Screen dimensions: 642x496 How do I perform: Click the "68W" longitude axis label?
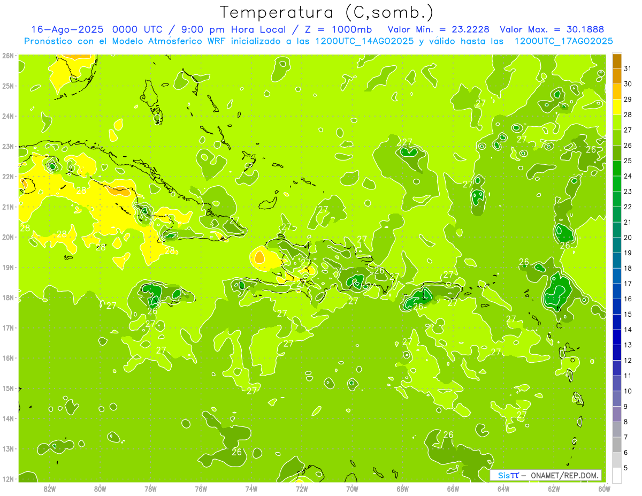tap(403, 489)
